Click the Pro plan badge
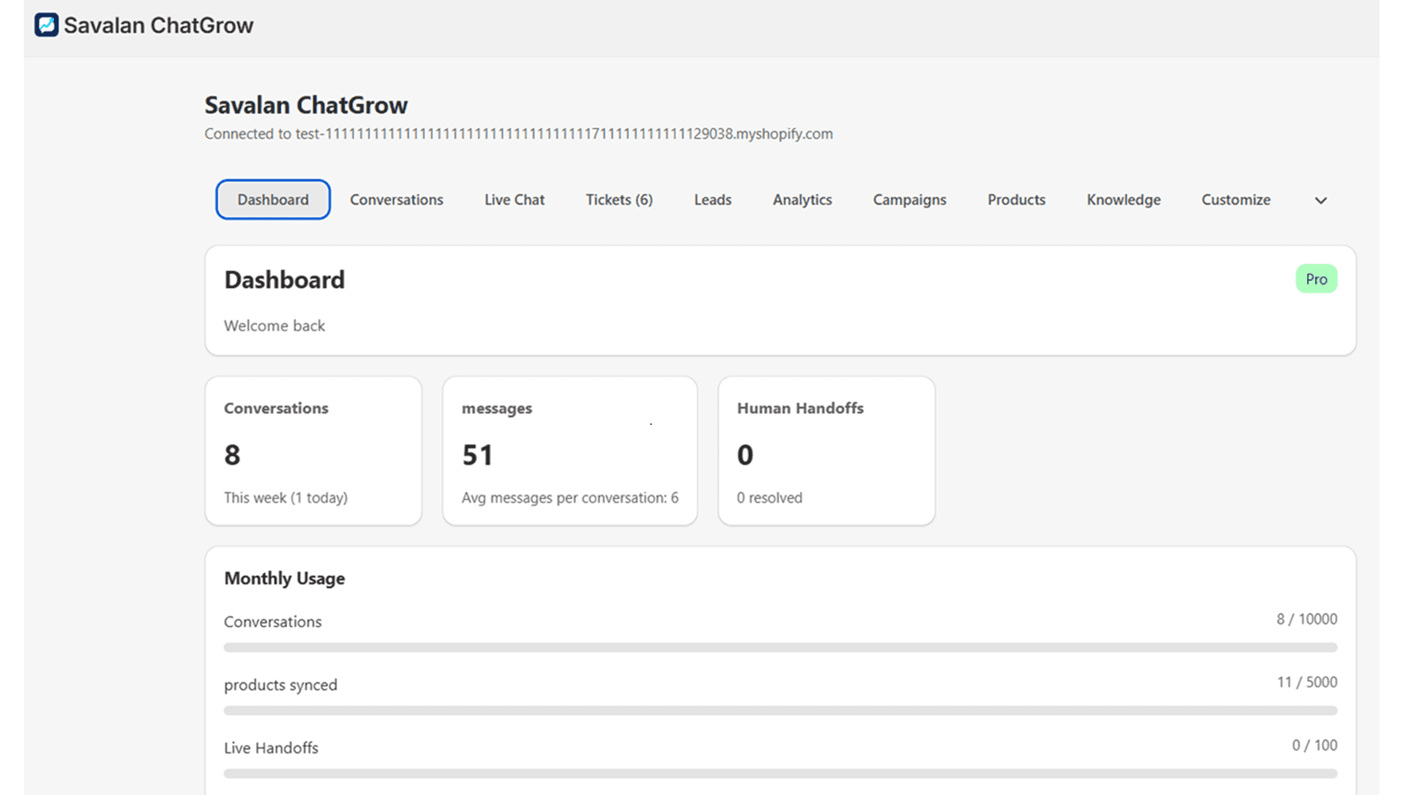Screen dimensions: 1413x795 pyautogui.click(x=1316, y=279)
